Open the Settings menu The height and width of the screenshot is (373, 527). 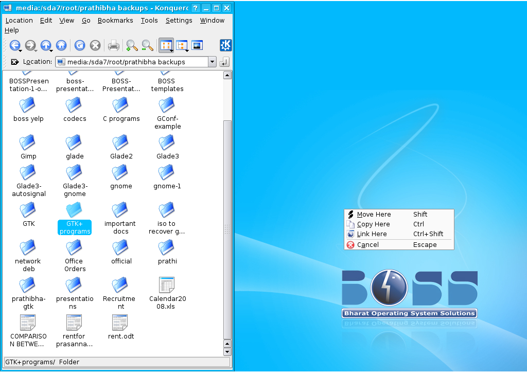(179, 21)
